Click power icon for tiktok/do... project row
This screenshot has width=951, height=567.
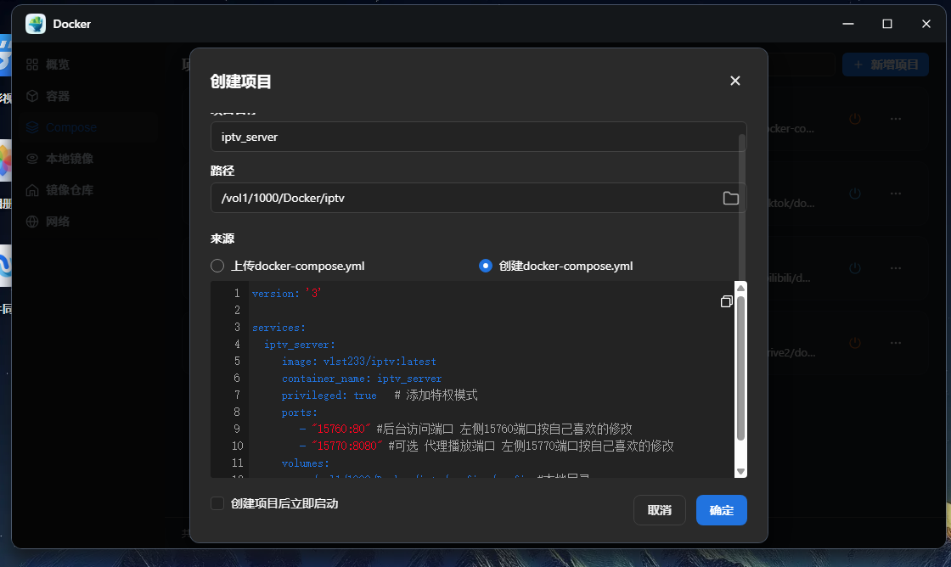[x=855, y=194]
